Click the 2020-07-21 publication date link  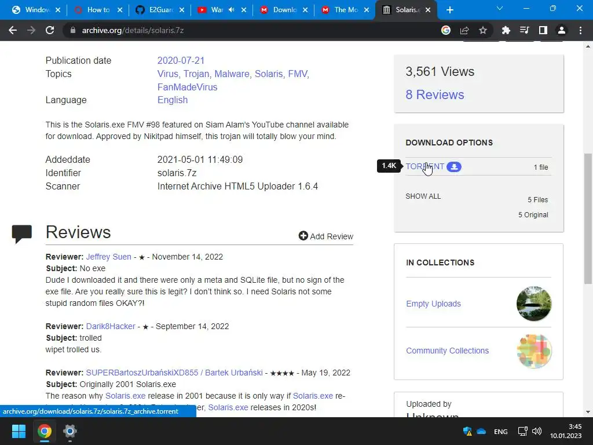click(181, 60)
